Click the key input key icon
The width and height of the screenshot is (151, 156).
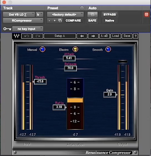pyautogui.click(x=7, y=29)
